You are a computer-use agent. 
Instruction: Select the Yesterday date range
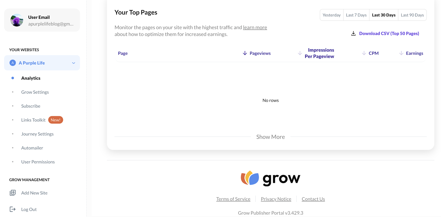[x=331, y=15]
